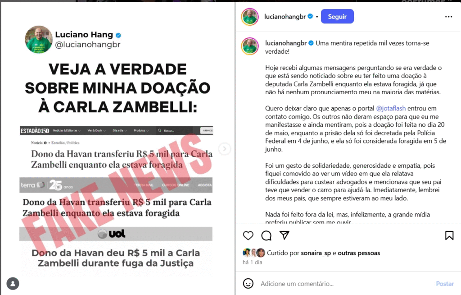Like the post with the heart icon
This screenshot has width=461, height=295.
point(248,235)
